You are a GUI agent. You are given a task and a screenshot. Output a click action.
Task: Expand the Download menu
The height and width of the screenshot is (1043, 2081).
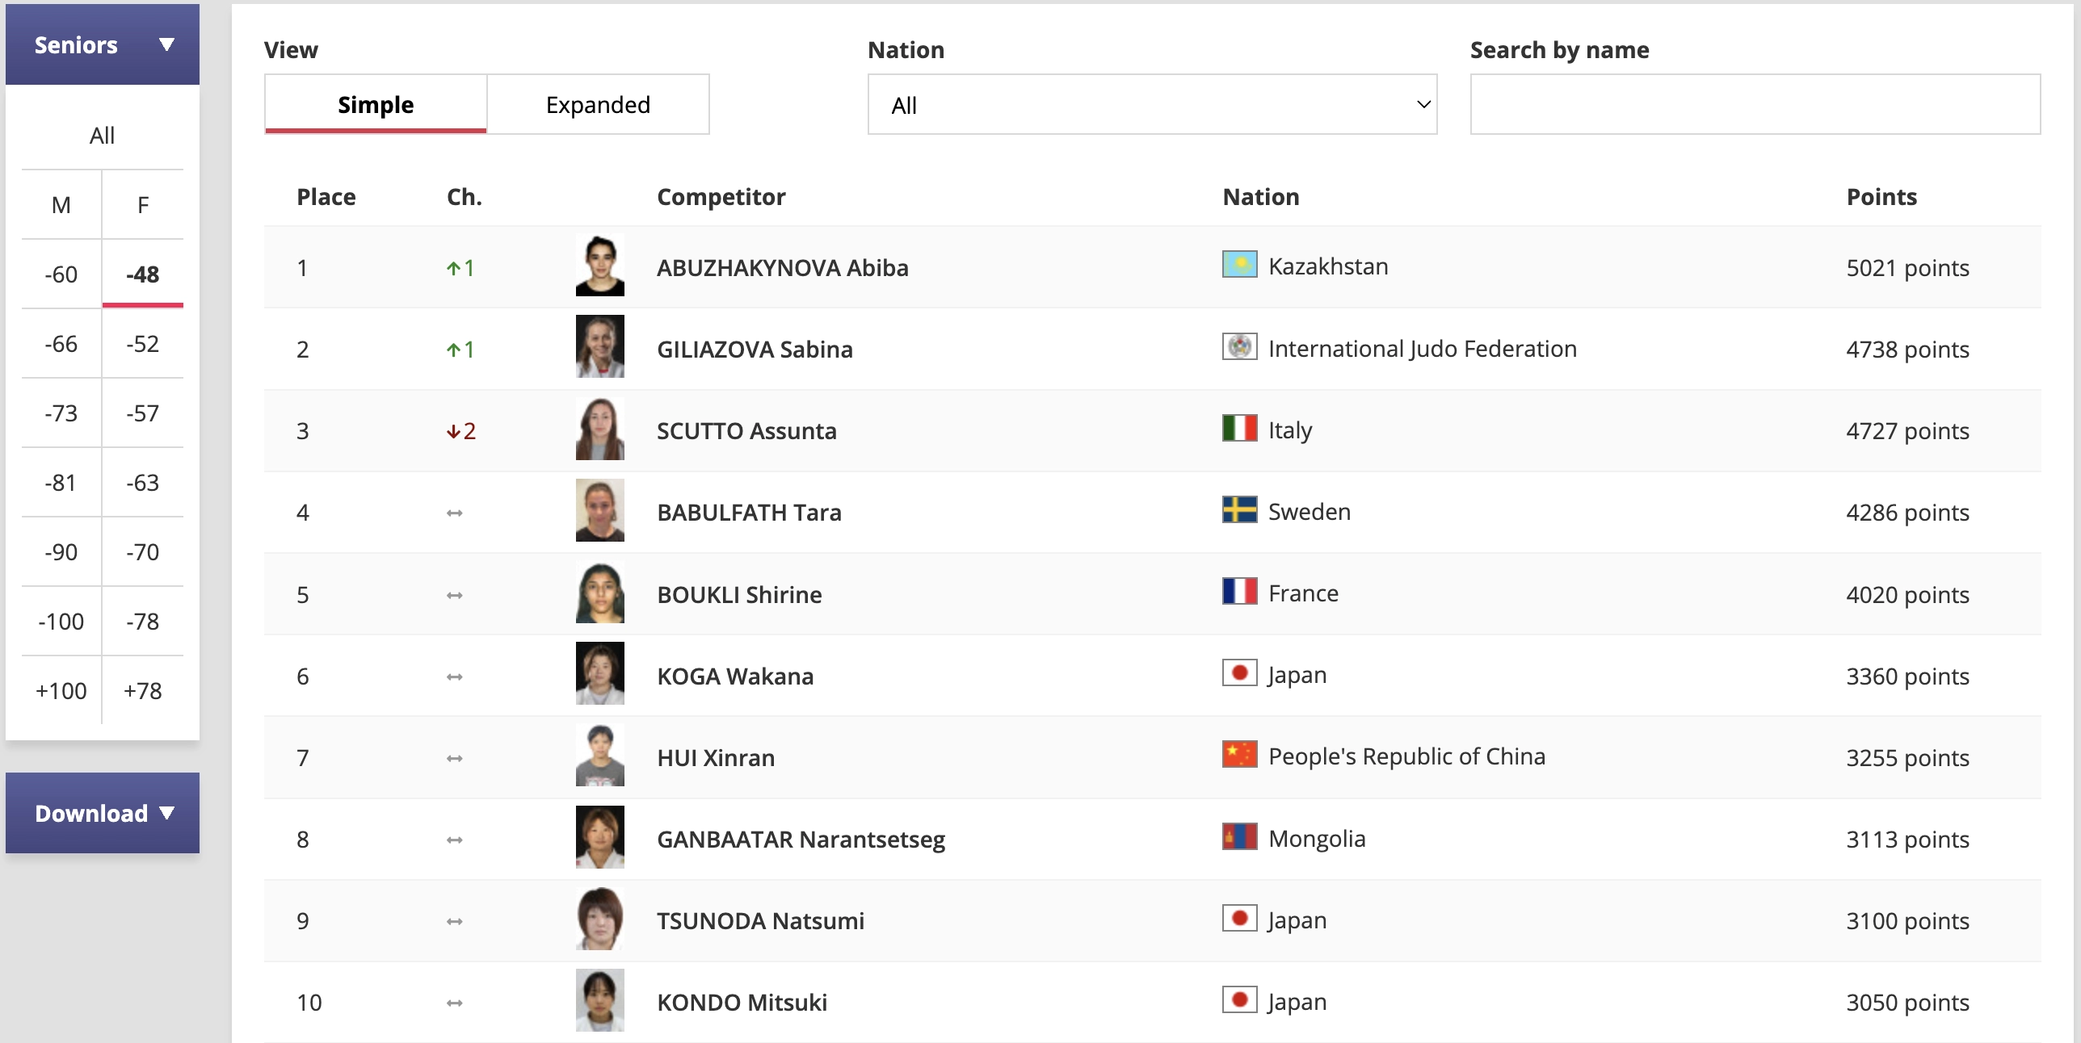click(103, 813)
